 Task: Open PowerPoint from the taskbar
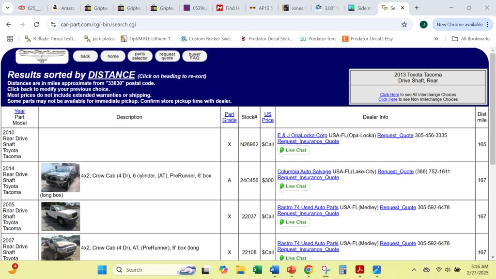click(291, 270)
